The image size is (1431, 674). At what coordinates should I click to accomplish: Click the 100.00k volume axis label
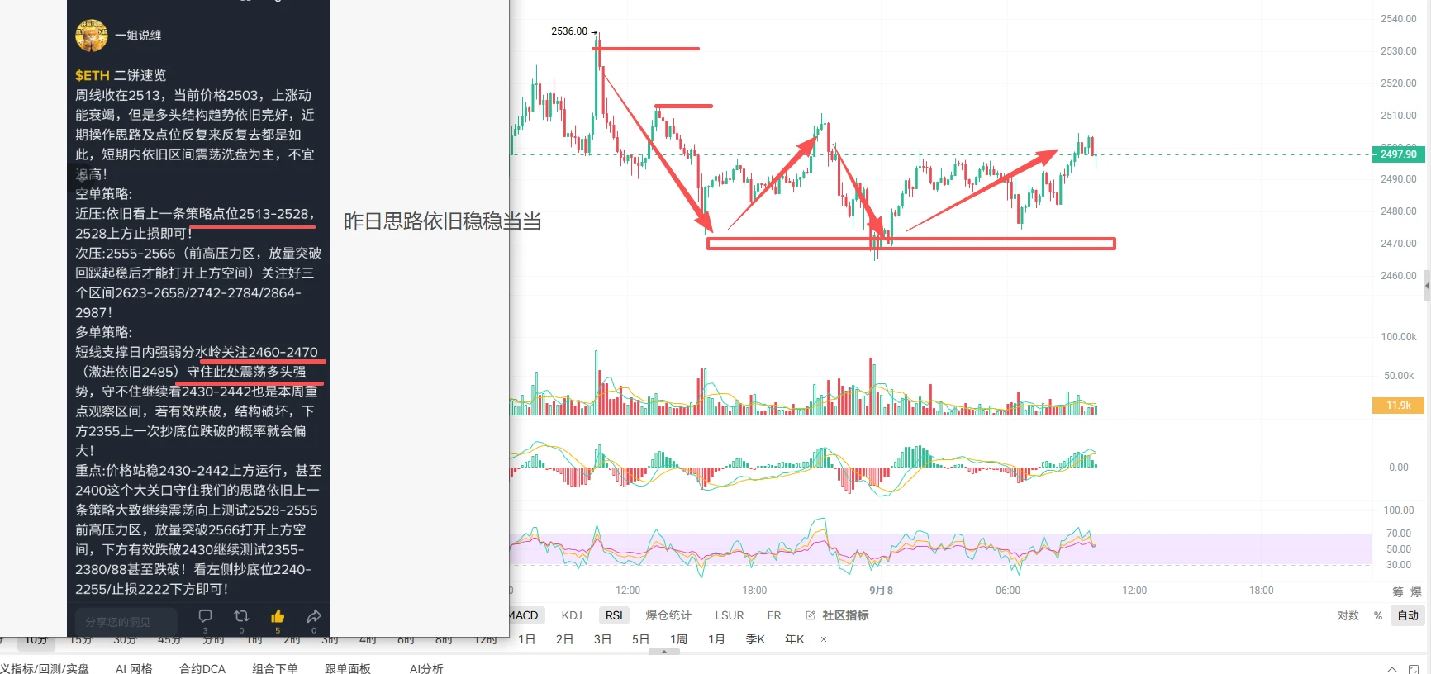pos(1399,337)
